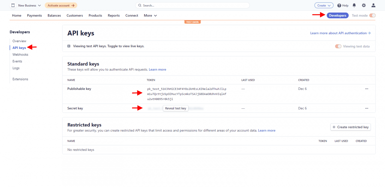This screenshot has width=385, height=187.
Task: Click the publishable key token text
Action: (187, 94)
